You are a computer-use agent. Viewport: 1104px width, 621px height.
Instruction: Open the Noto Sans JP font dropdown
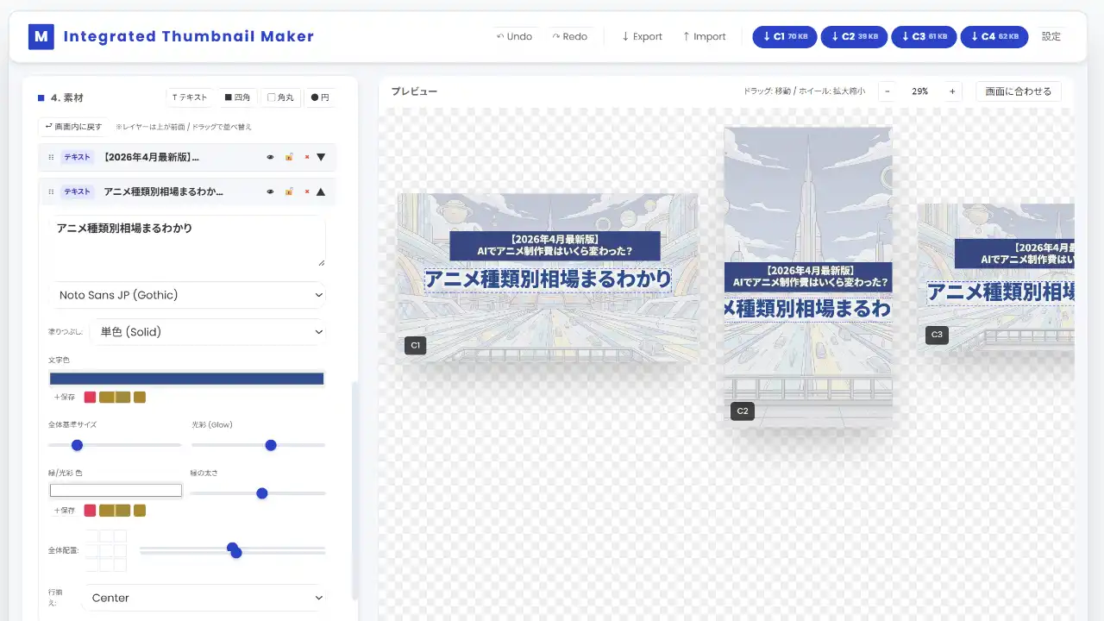(x=189, y=295)
